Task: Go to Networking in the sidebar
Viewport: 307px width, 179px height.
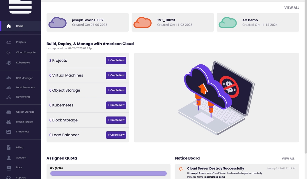Action: pyautogui.click(x=23, y=97)
